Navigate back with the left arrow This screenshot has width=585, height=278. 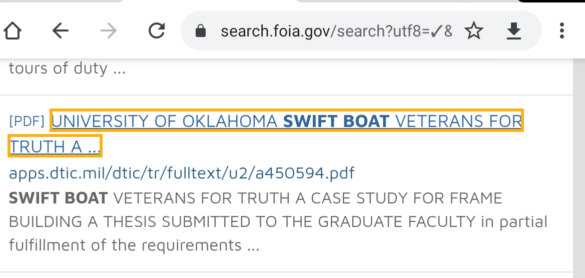[x=61, y=31]
